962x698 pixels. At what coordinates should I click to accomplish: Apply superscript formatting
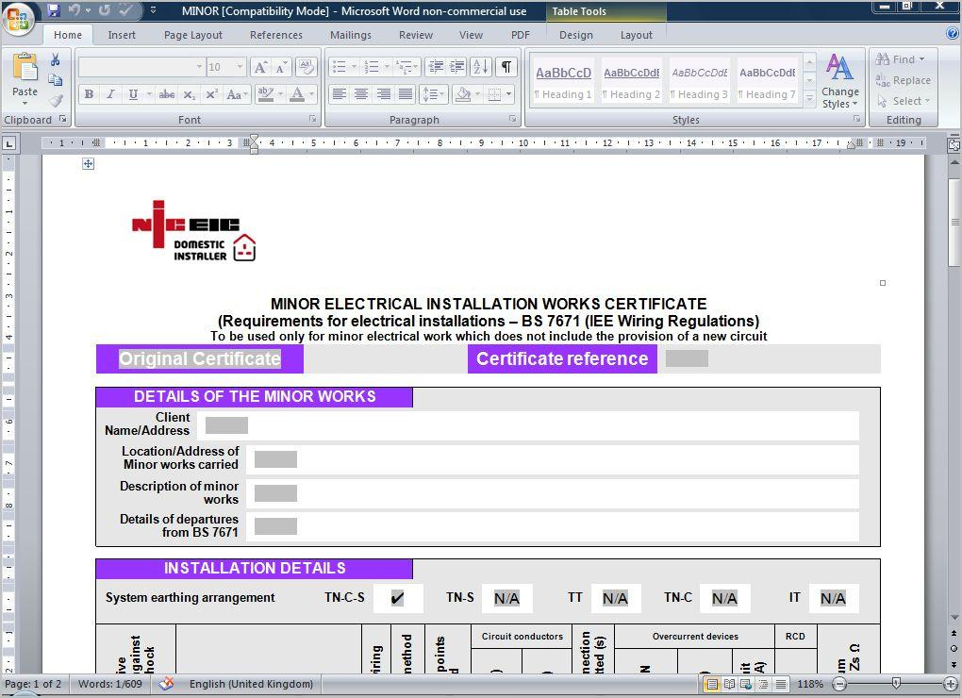211,94
